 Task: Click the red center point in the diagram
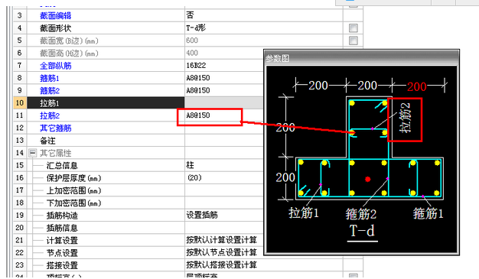click(368, 179)
